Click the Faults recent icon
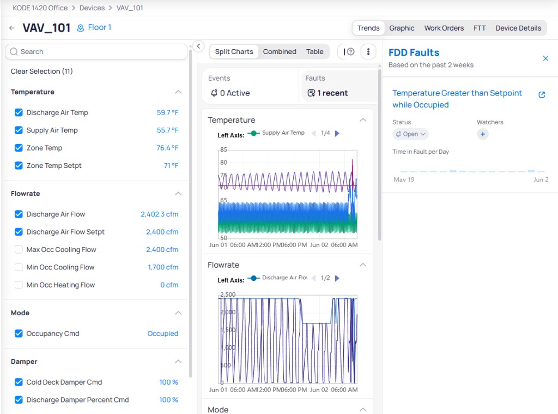The height and width of the screenshot is (414, 558). pyautogui.click(x=311, y=93)
